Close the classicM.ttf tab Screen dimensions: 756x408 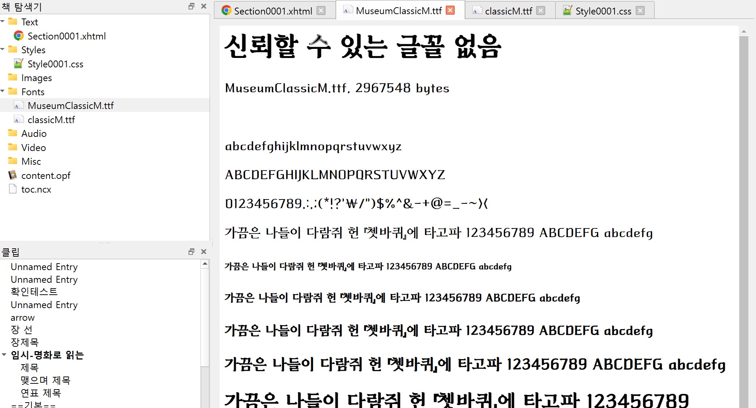(x=541, y=11)
